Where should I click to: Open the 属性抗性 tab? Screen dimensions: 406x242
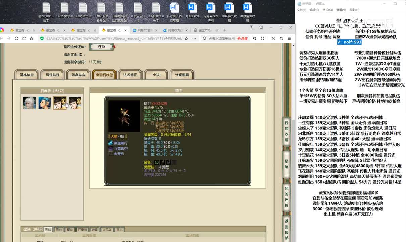pos(53,75)
